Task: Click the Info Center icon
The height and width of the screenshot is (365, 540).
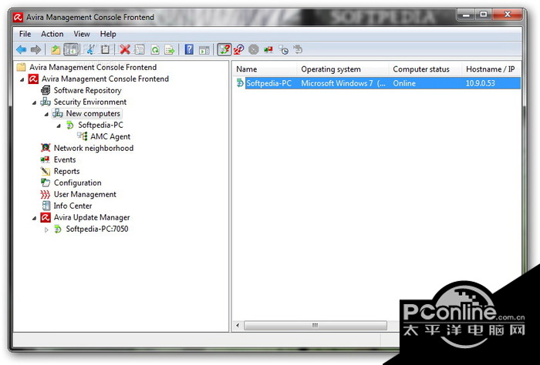Action: tap(46, 206)
